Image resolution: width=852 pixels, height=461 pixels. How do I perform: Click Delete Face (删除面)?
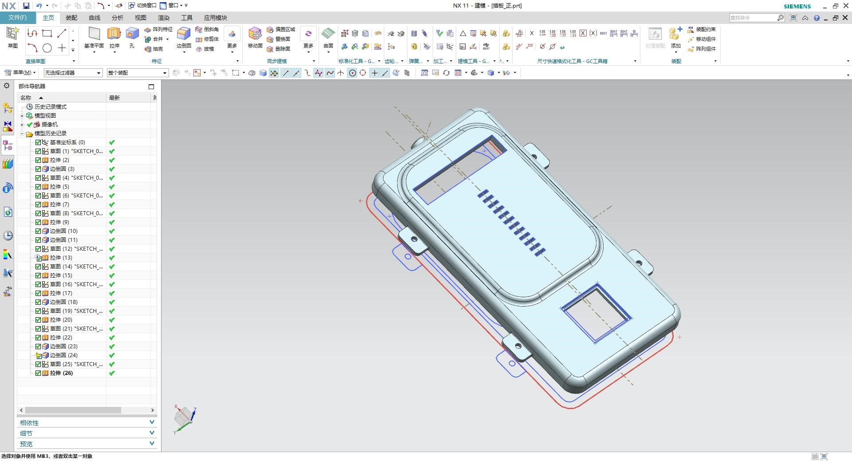point(279,49)
